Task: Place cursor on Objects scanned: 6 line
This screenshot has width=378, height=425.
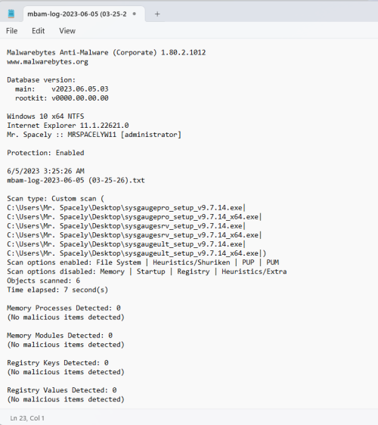Action: [x=43, y=281]
